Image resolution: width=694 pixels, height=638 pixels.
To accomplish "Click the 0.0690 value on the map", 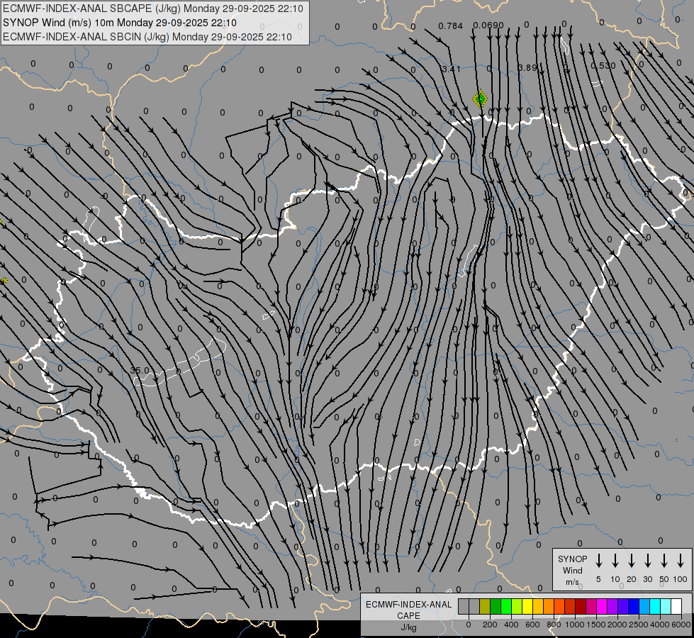I will pyautogui.click(x=488, y=26).
